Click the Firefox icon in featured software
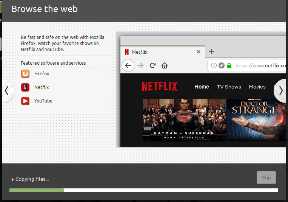Image resolution: width=288 pixels, height=202 pixels. [25, 74]
